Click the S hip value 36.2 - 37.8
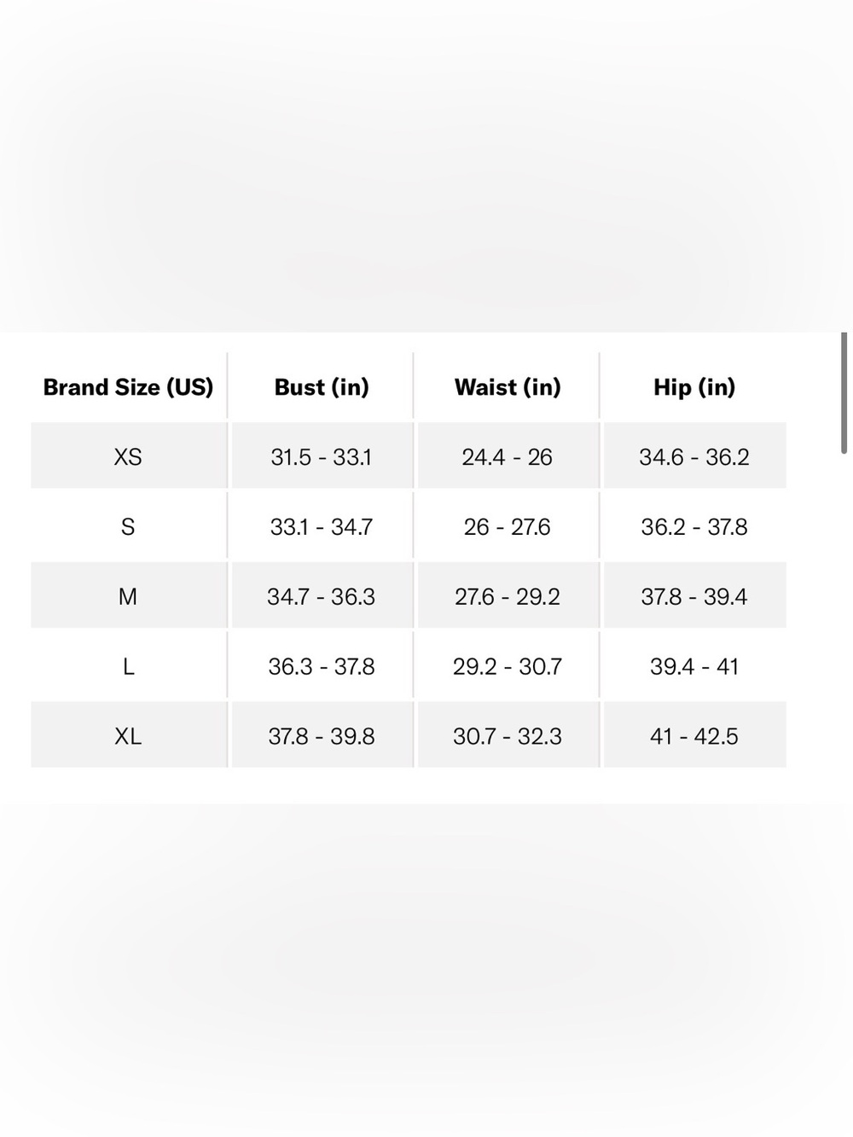This screenshot has height=1137, width=853. coord(694,527)
